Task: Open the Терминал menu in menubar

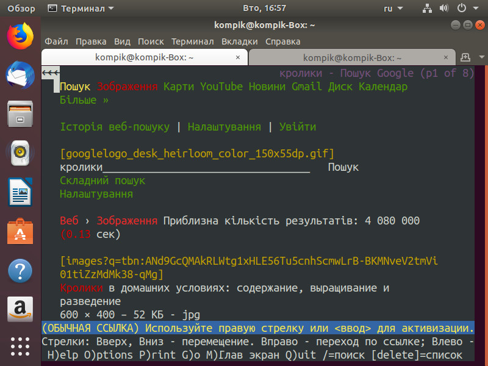Action: click(x=193, y=41)
